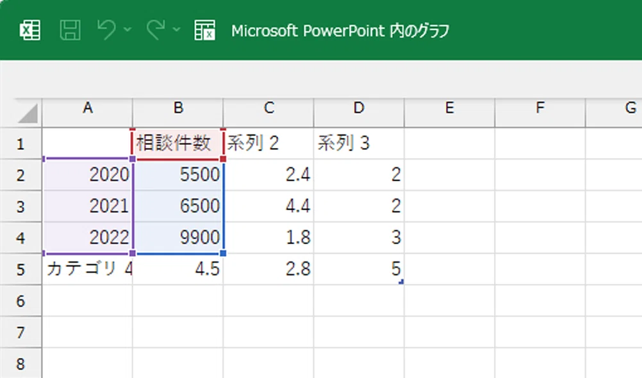642x378 pixels.
Task: Click cell D5 with value 5
Action: 359,270
